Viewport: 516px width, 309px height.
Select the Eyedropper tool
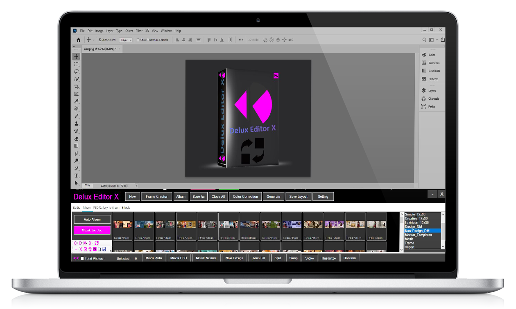click(77, 101)
